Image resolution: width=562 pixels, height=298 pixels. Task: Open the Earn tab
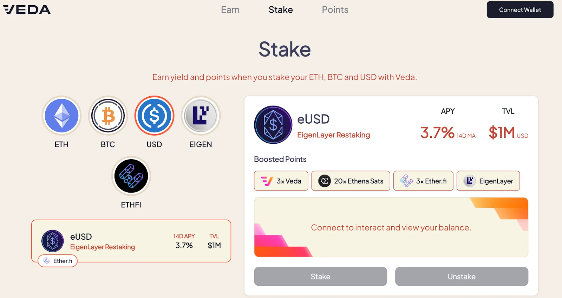click(230, 10)
